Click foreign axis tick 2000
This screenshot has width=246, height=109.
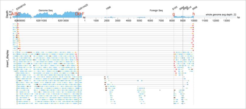[107, 21]
